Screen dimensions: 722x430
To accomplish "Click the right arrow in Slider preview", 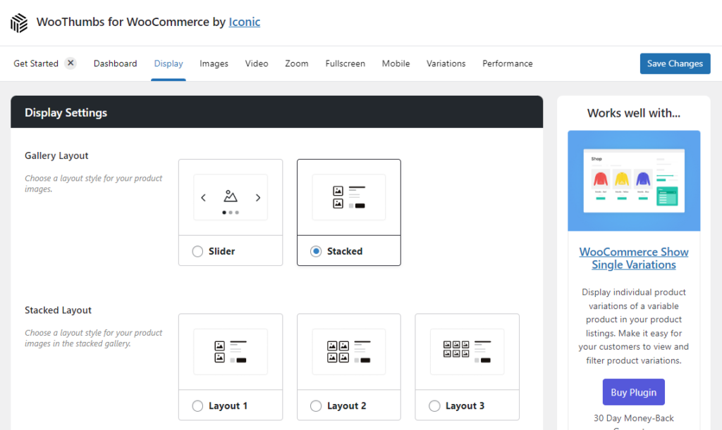I will click(x=258, y=198).
